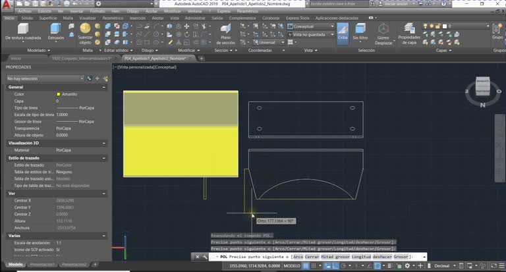This screenshot has height=272, width=506.
Task: Click the De textura cuadrada box tool
Action: click(x=23, y=32)
